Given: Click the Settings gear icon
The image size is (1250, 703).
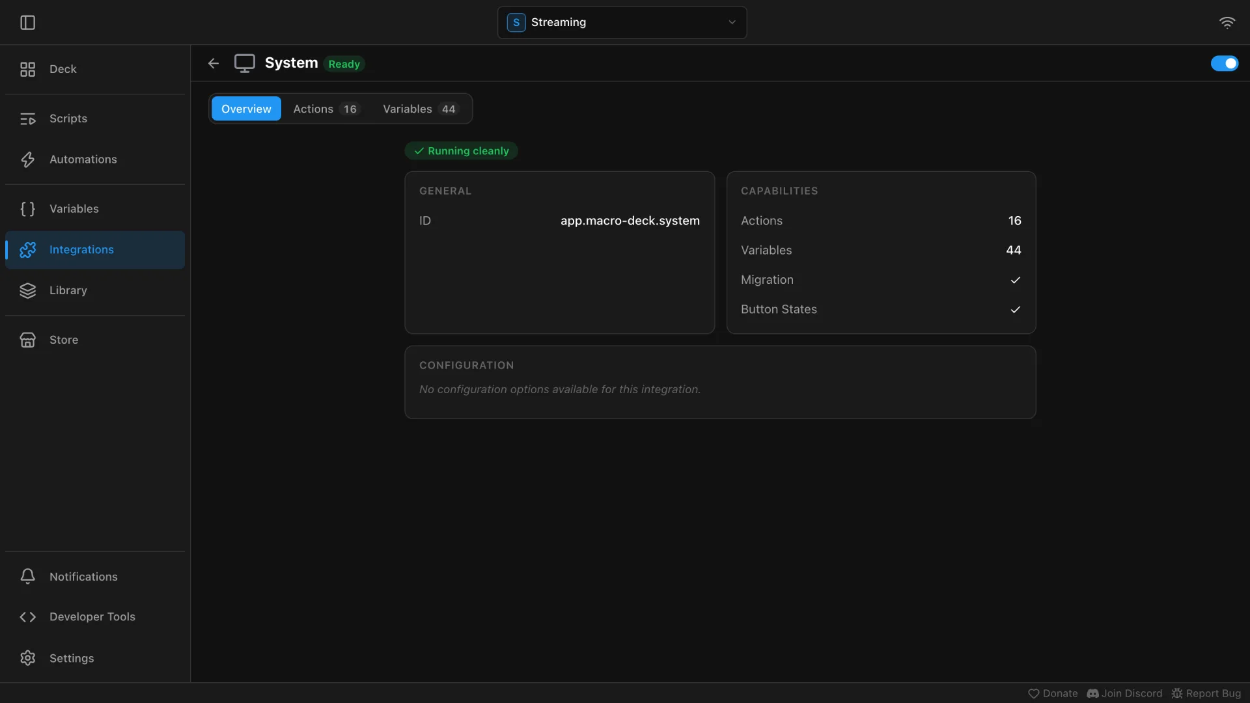Looking at the screenshot, I should pos(27,658).
